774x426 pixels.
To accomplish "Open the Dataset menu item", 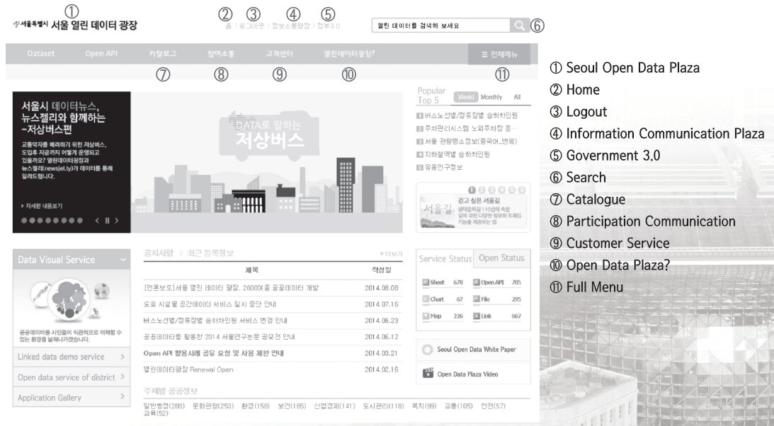I will pyautogui.click(x=41, y=54).
